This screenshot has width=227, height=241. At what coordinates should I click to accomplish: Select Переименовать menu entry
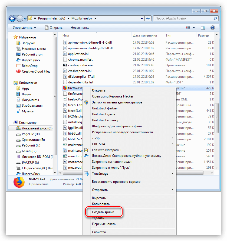[x=104, y=224]
